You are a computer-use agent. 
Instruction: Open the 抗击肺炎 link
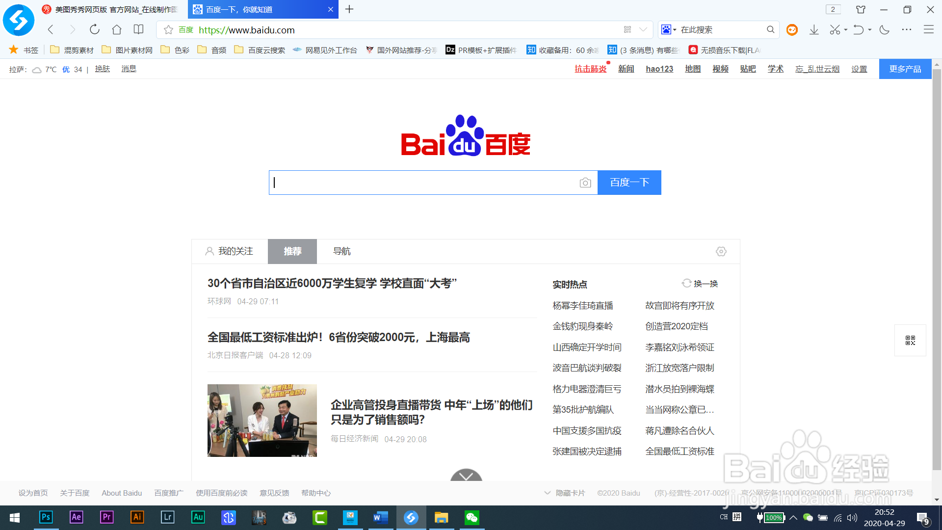click(591, 69)
